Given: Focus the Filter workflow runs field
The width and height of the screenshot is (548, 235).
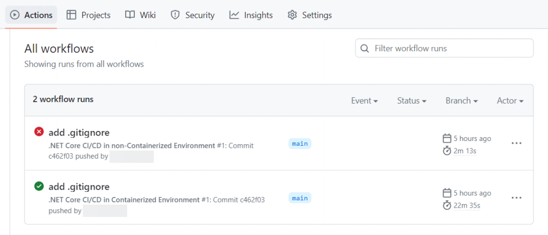Looking at the screenshot, I should click(450, 48).
